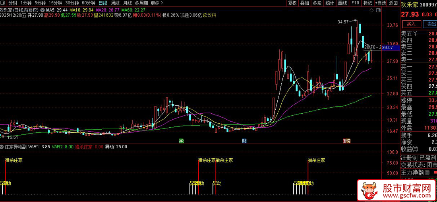437x202 pixels.
Task: Click the 买五 order book row
Action: pos(419,93)
